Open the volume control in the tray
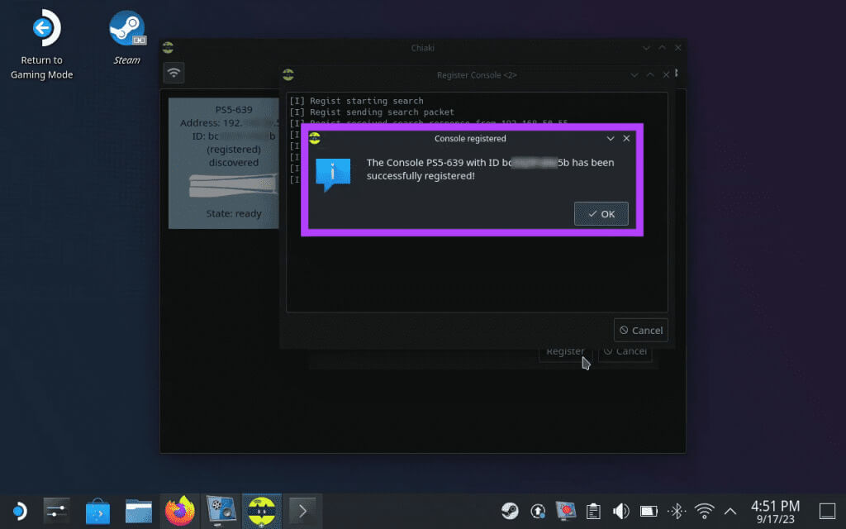 point(621,511)
